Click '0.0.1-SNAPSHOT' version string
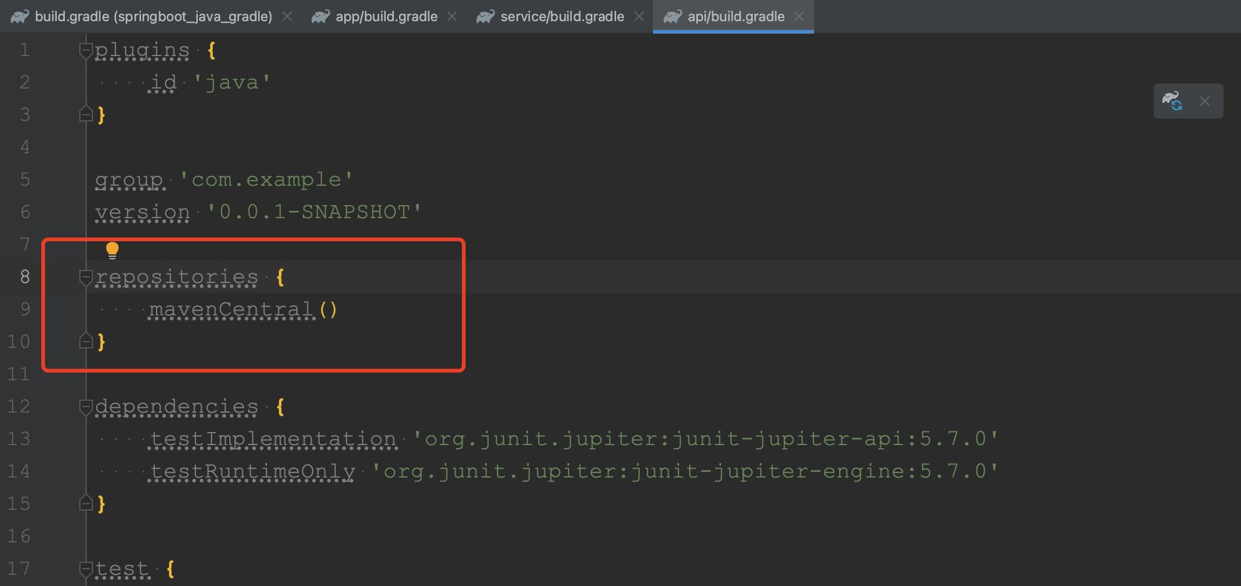This screenshot has height=586, width=1241. coord(315,212)
